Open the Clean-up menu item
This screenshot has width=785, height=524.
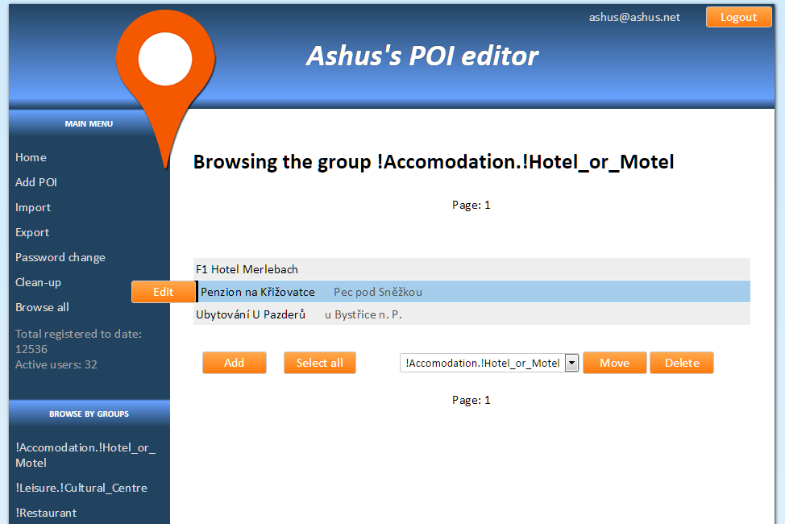click(38, 282)
